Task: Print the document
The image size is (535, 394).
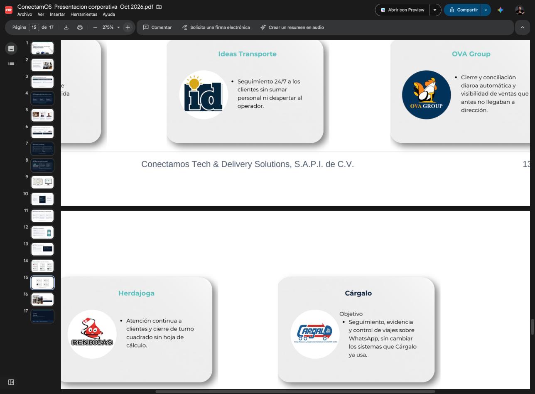Action: 80,27
